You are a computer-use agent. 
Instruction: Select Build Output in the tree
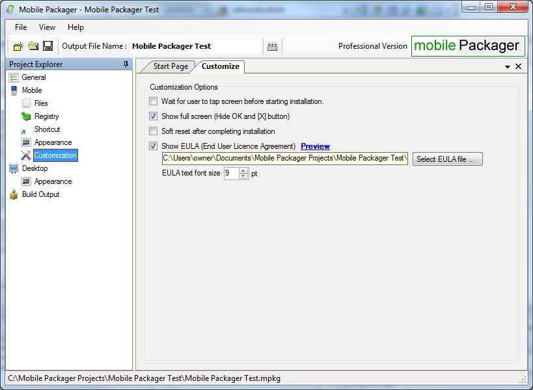coord(41,194)
